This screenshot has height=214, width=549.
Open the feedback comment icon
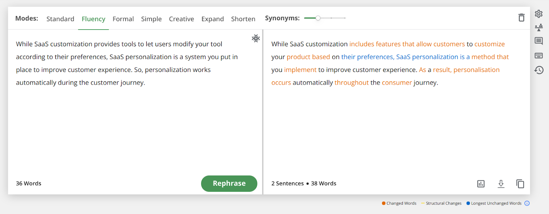click(539, 41)
